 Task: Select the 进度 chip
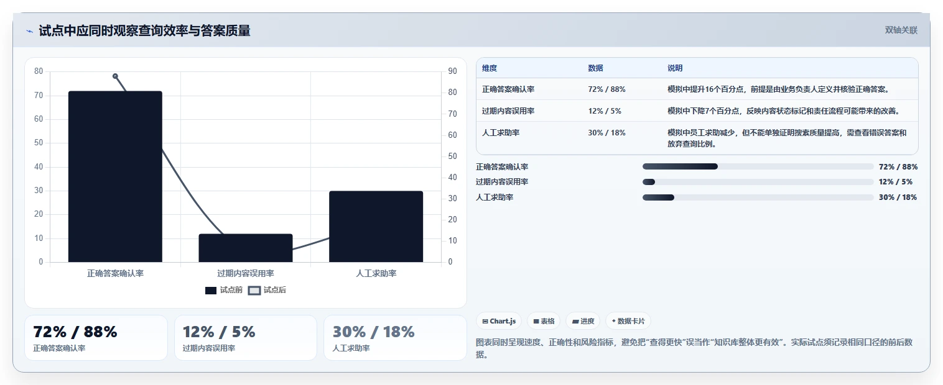tap(583, 321)
